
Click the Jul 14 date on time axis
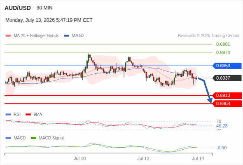198,158
